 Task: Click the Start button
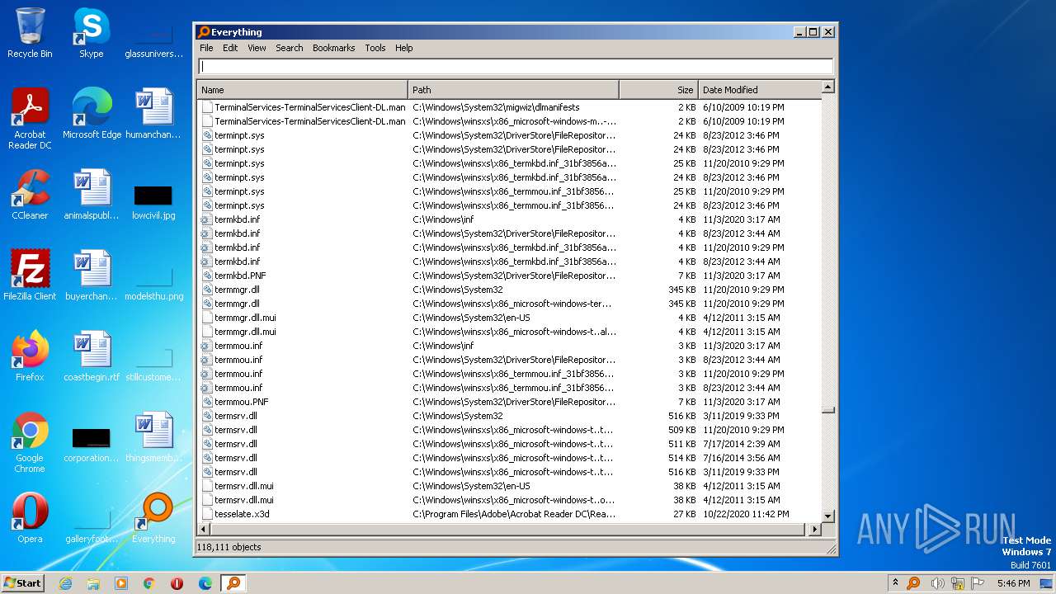click(23, 583)
